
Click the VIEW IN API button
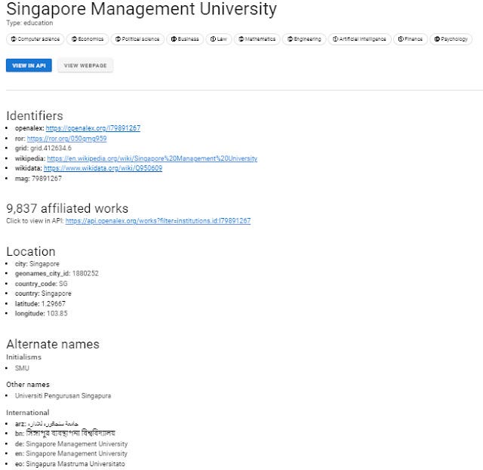point(29,66)
